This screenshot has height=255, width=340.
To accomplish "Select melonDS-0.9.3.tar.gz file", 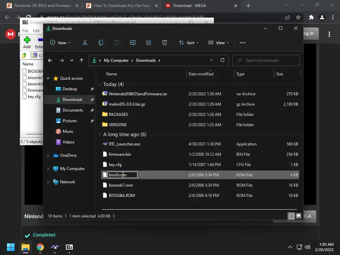I will coord(127,104).
